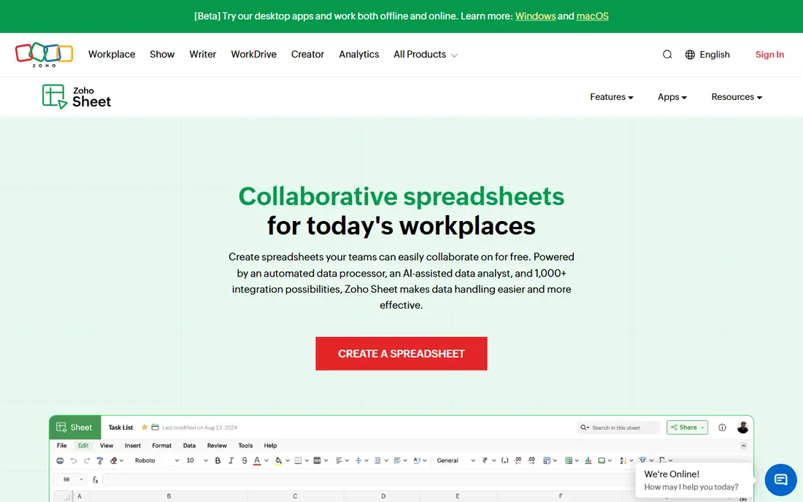Open the Data menu in the sheet
This screenshot has width=803, height=502.
190,446
